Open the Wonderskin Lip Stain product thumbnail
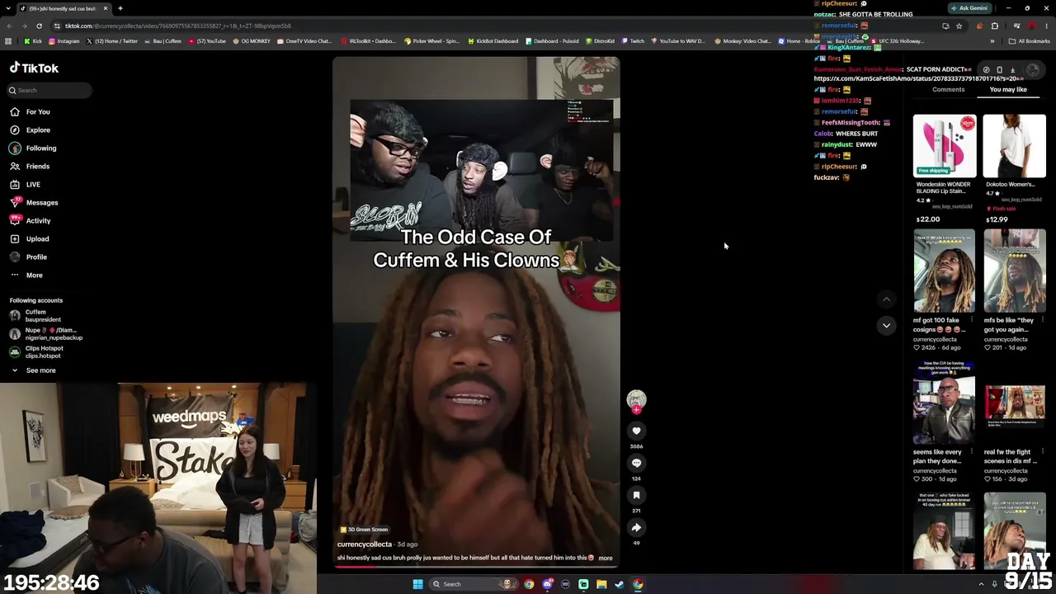Viewport: 1056px width, 594px height. pyautogui.click(x=945, y=145)
